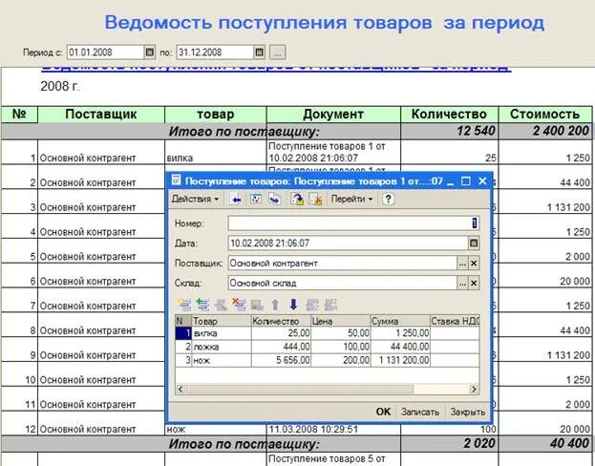Viewport: 595px width, 466px height.
Task: Click the sort descending icon
Action: click(330, 305)
